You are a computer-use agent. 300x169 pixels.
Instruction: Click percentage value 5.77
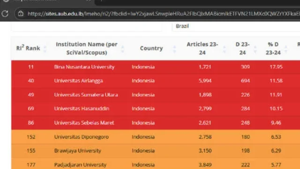point(276,165)
